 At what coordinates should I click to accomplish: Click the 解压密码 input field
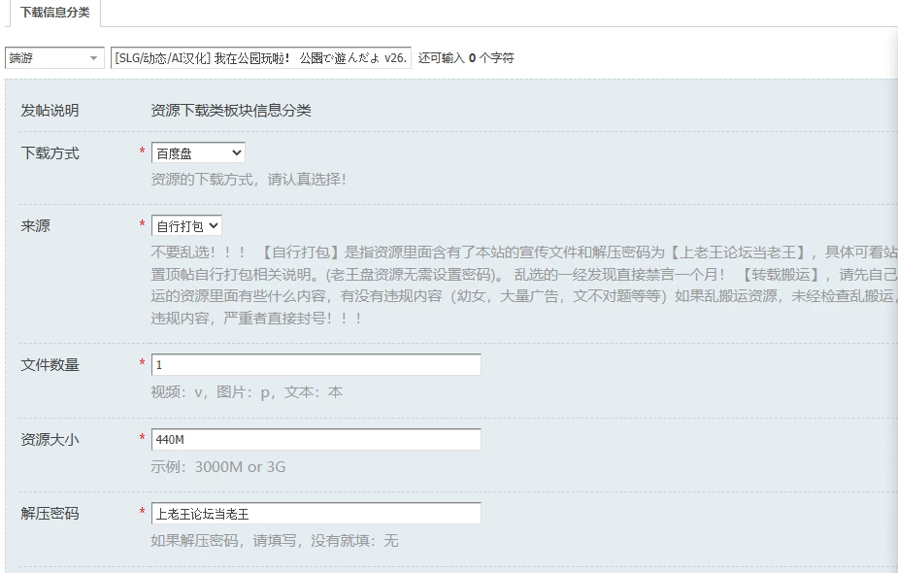[x=316, y=514]
